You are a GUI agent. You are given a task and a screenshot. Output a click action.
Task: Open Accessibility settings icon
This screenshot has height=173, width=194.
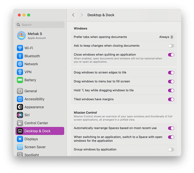(x=20, y=99)
